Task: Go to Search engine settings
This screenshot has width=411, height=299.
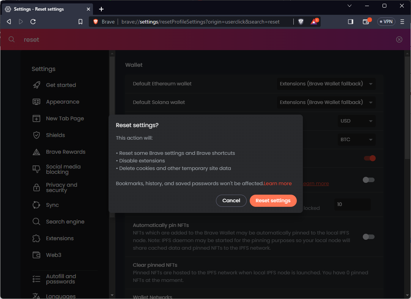Action: pyautogui.click(x=65, y=222)
